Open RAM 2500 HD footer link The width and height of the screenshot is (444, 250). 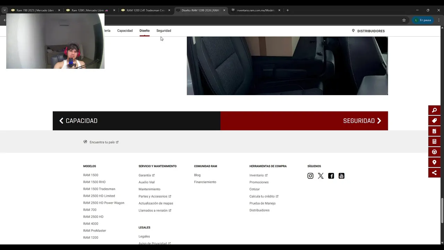point(93,217)
